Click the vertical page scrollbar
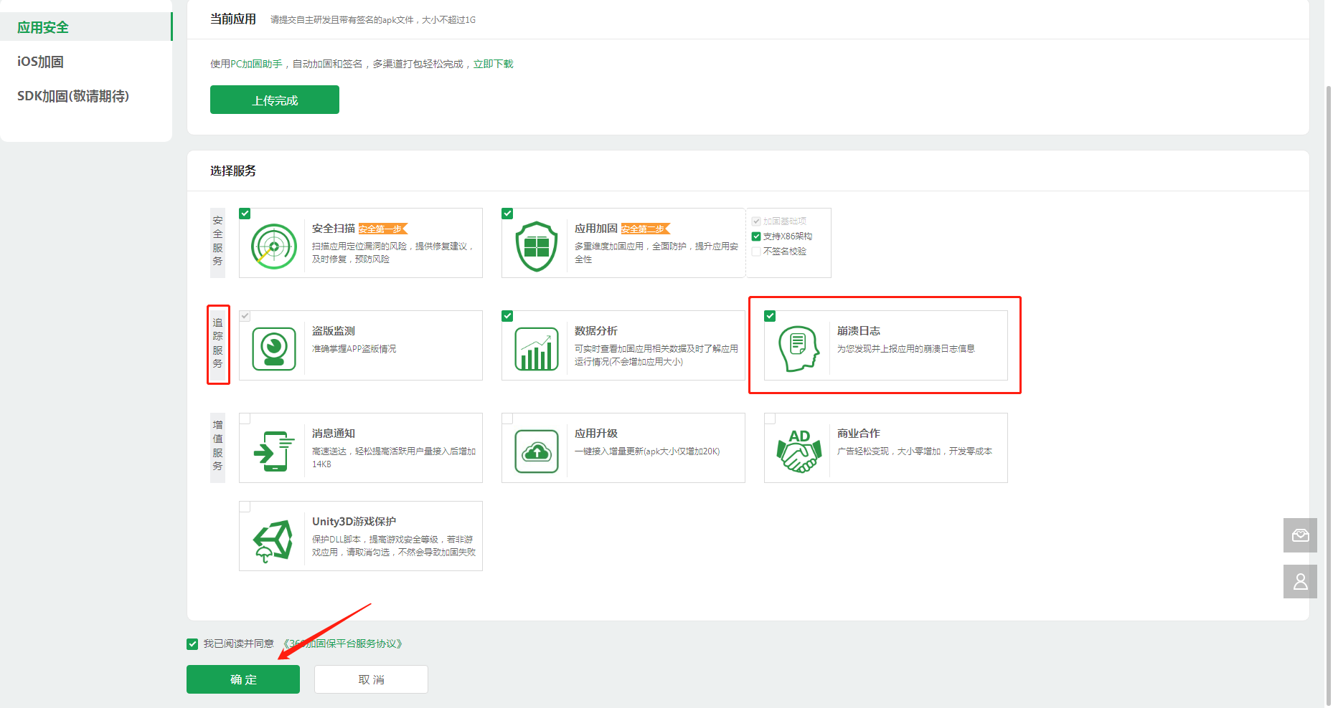This screenshot has width=1333, height=708. click(x=1327, y=358)
